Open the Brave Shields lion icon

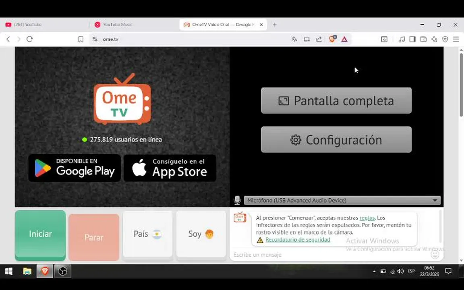coord(332,39)
